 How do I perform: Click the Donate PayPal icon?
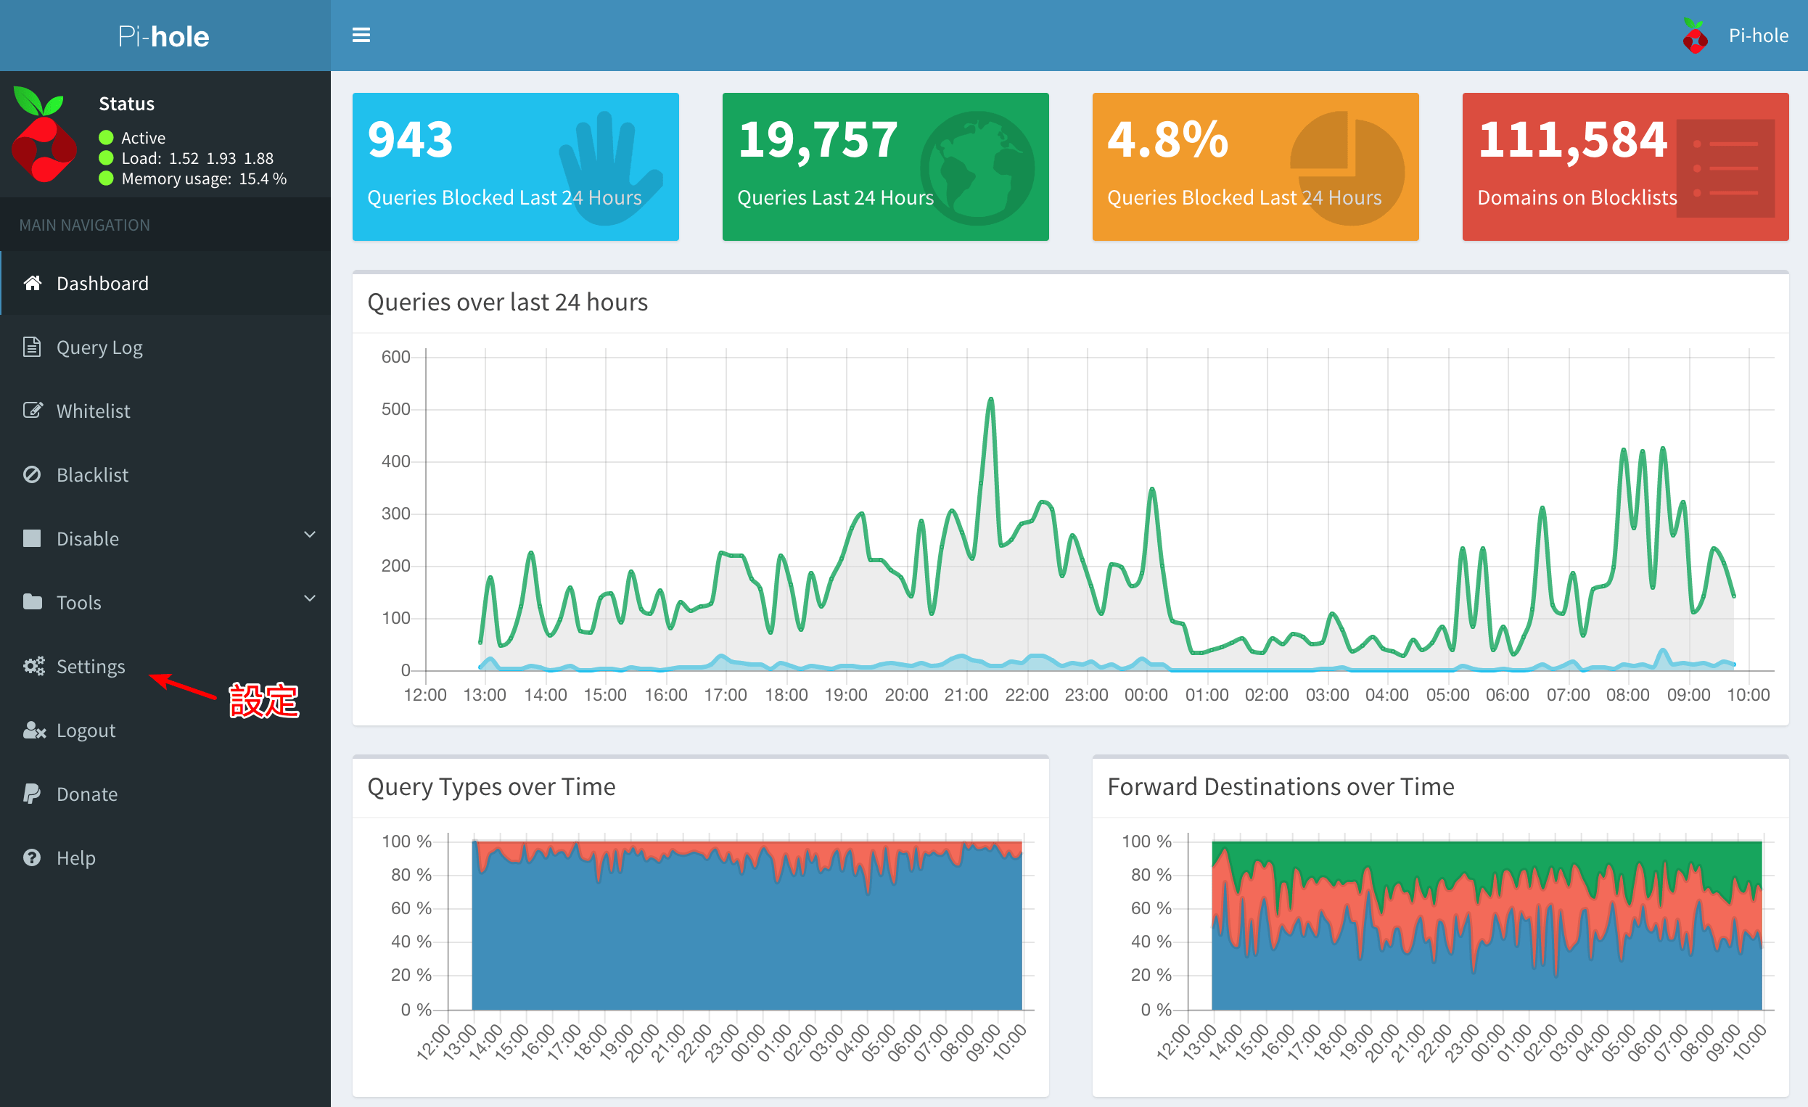[31, 794]
